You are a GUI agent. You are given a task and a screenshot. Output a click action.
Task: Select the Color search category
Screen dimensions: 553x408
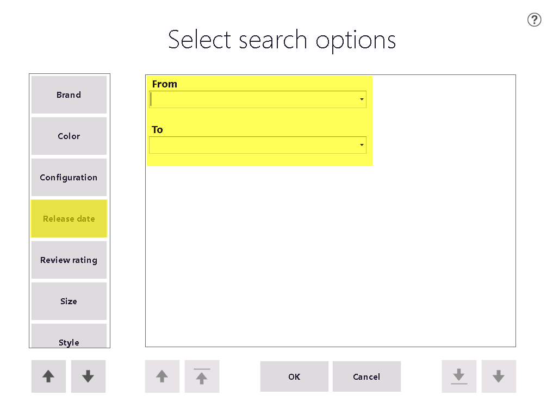pyautogui.click(x=69, y=136)
